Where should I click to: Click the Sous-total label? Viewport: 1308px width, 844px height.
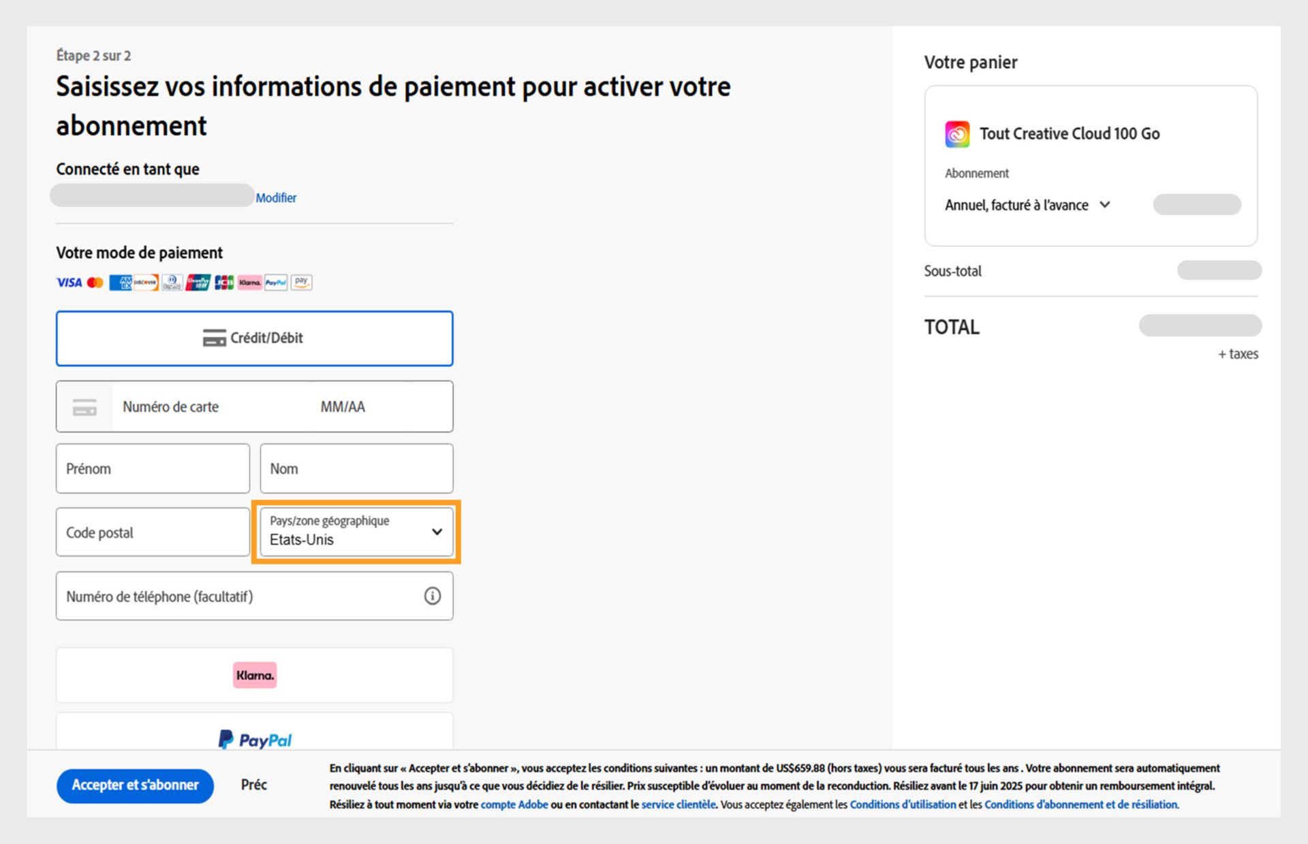tap(952, 271)
